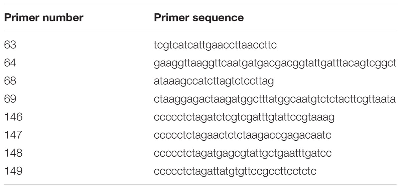The image size is (401, 189).
Task: Click the 'Primer sequence' column header
Action: (x=199, y=18)
